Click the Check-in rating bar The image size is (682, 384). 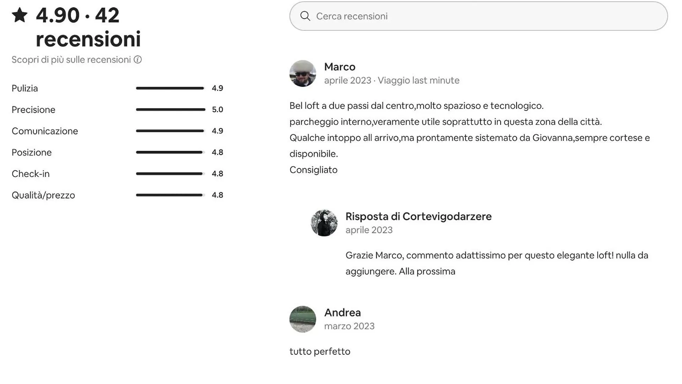[170, 174]
